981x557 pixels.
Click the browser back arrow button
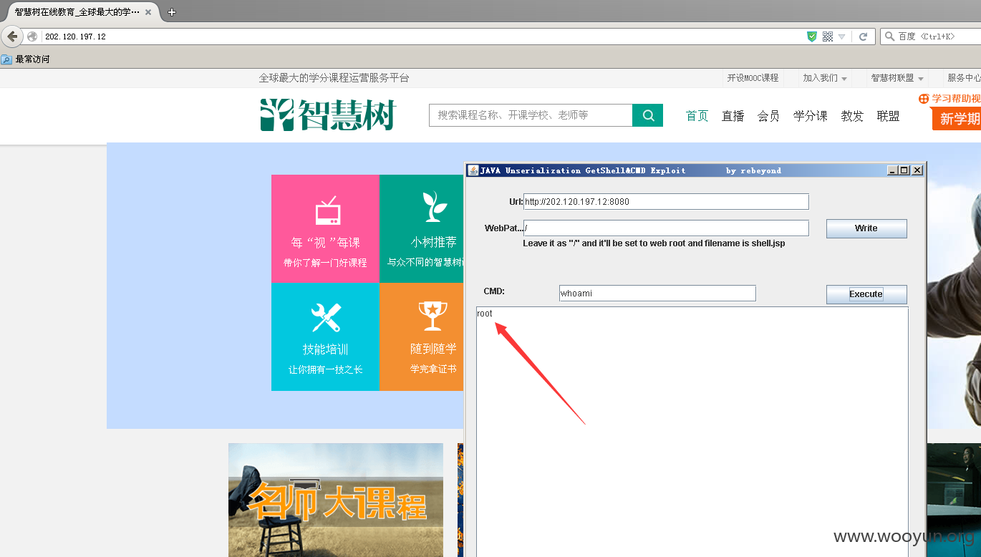[12, 37]
